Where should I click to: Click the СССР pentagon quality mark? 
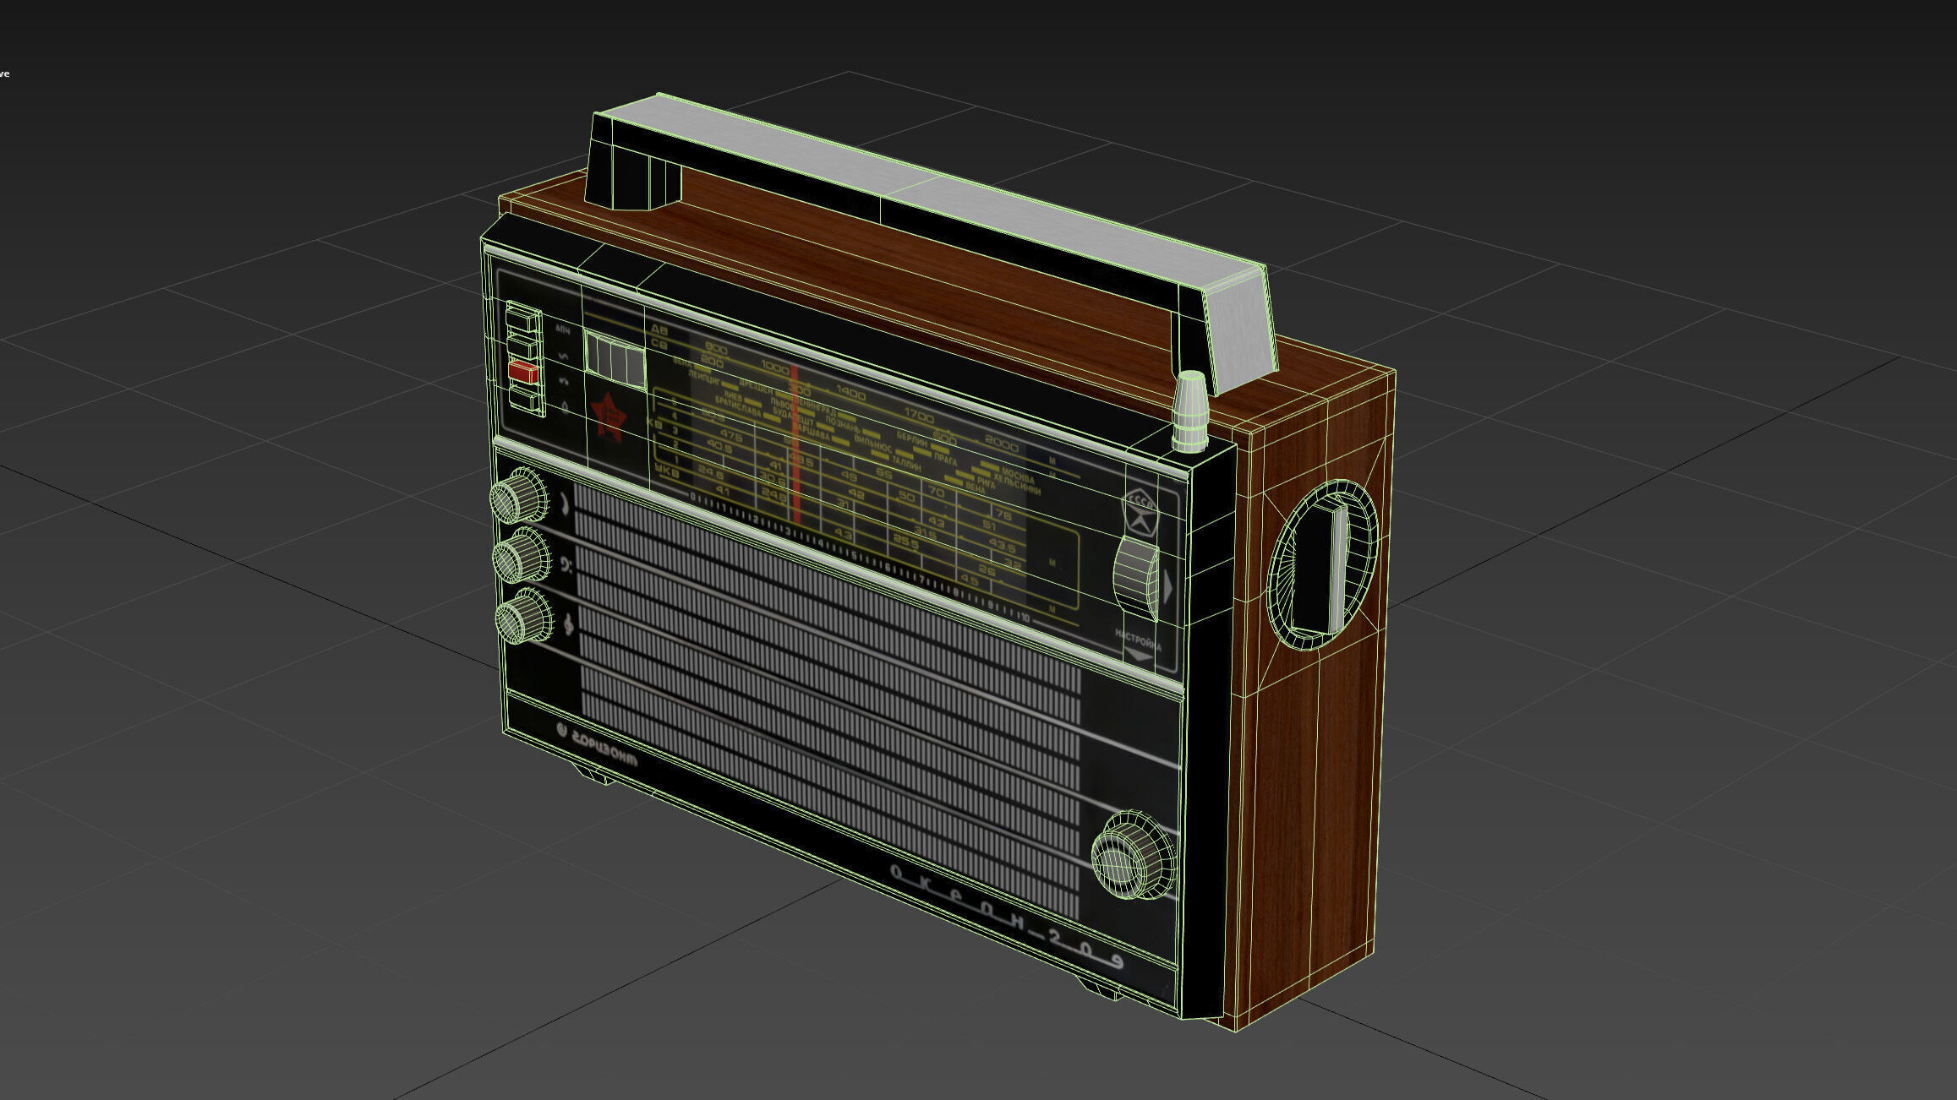(x=1140, y=510)
